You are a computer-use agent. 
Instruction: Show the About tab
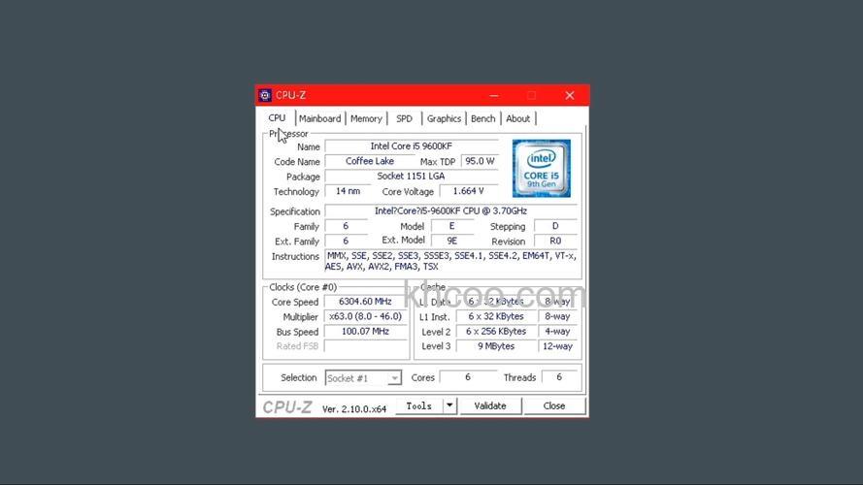[x=518, y=118]
